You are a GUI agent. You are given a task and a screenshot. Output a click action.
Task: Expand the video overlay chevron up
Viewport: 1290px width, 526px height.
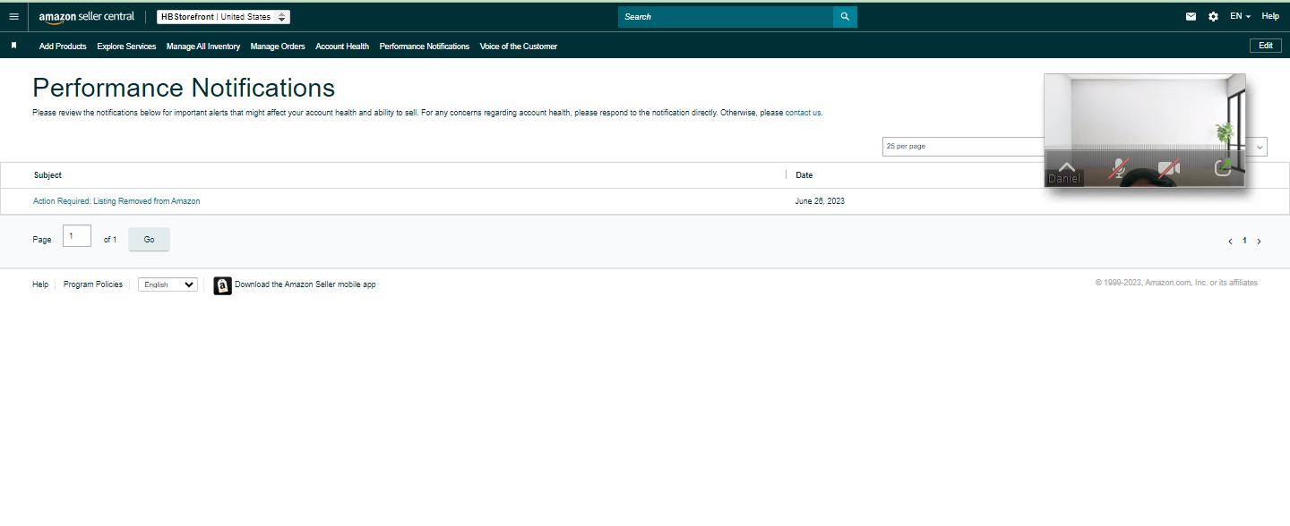pos(1066,166)
